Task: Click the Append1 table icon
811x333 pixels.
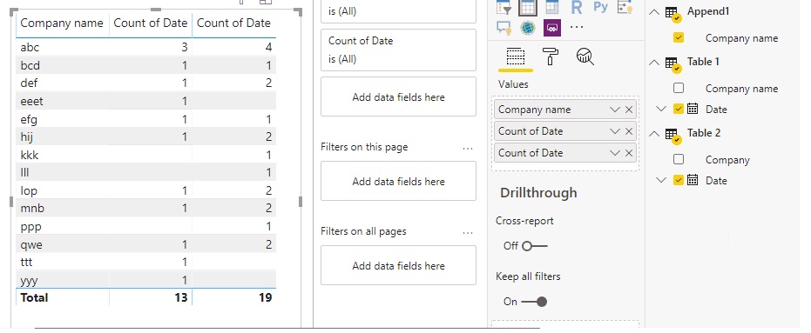Action: [672, 14]
